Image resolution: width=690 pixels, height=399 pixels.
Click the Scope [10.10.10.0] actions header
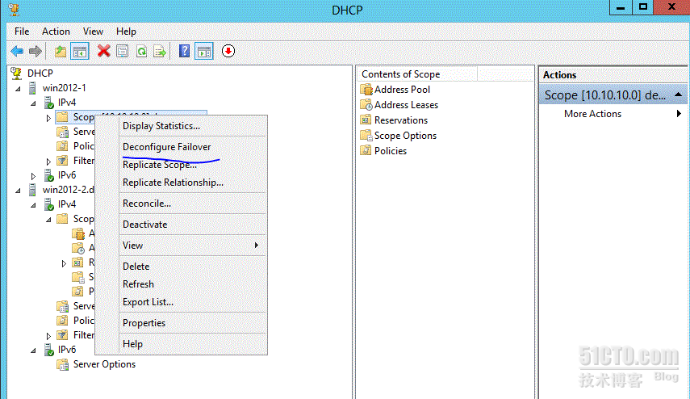[613, 94]
